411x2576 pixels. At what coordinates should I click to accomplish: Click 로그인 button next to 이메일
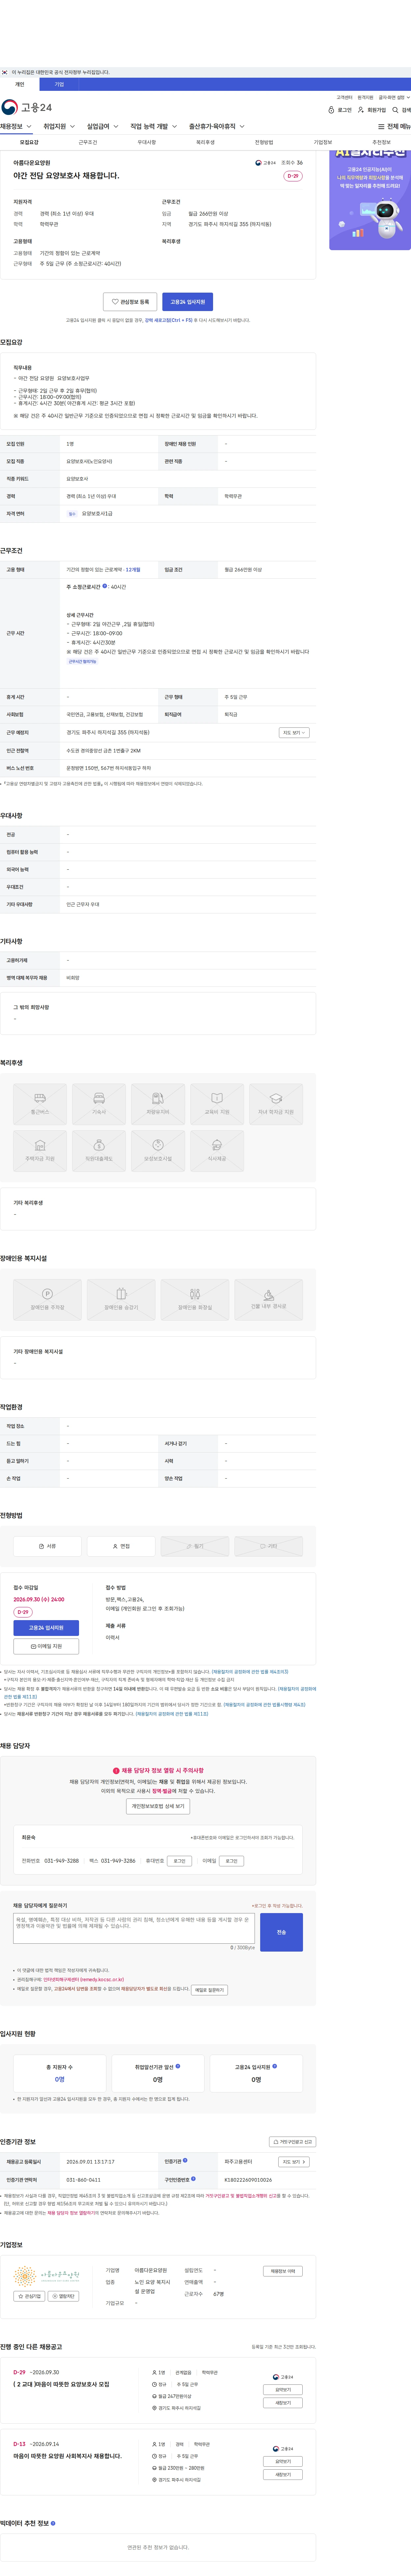[231, 1861]
